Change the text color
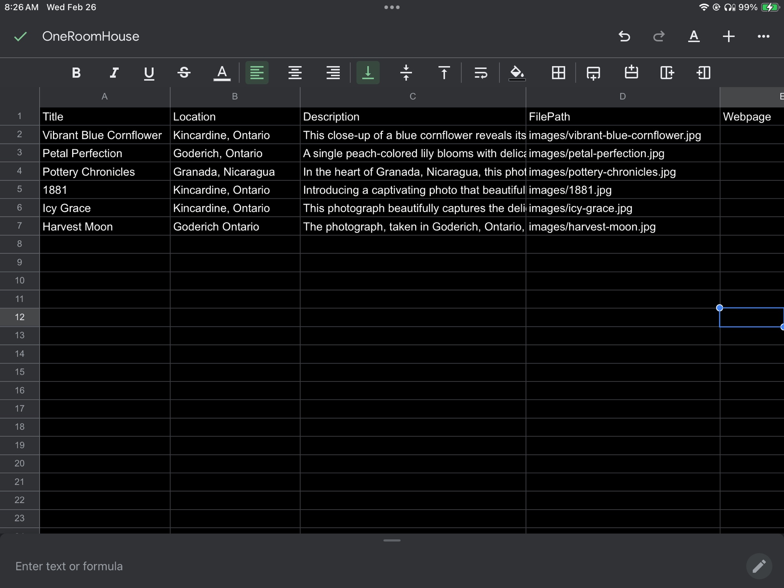 pyautogui.click(x=222, y=73)
